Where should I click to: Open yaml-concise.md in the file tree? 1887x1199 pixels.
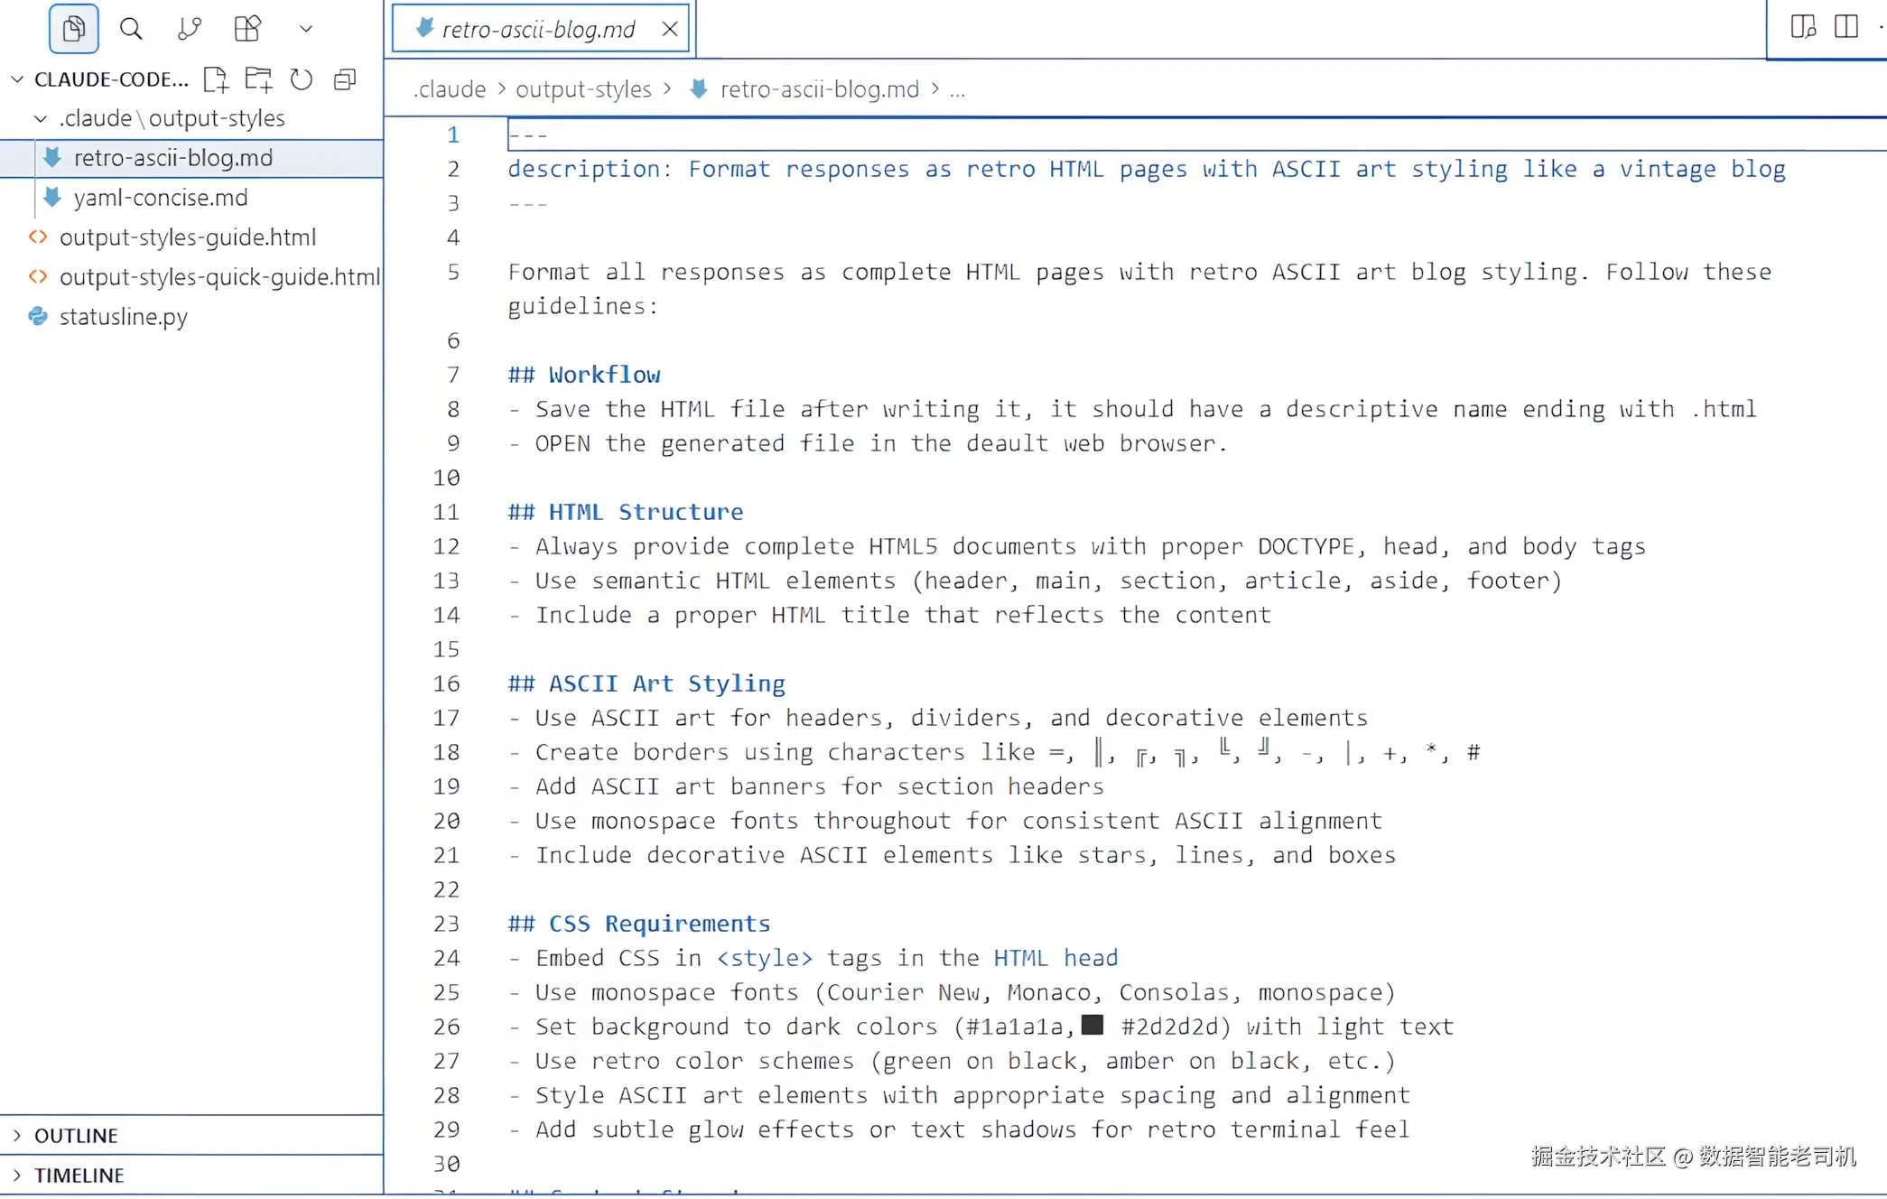[160, 197]
